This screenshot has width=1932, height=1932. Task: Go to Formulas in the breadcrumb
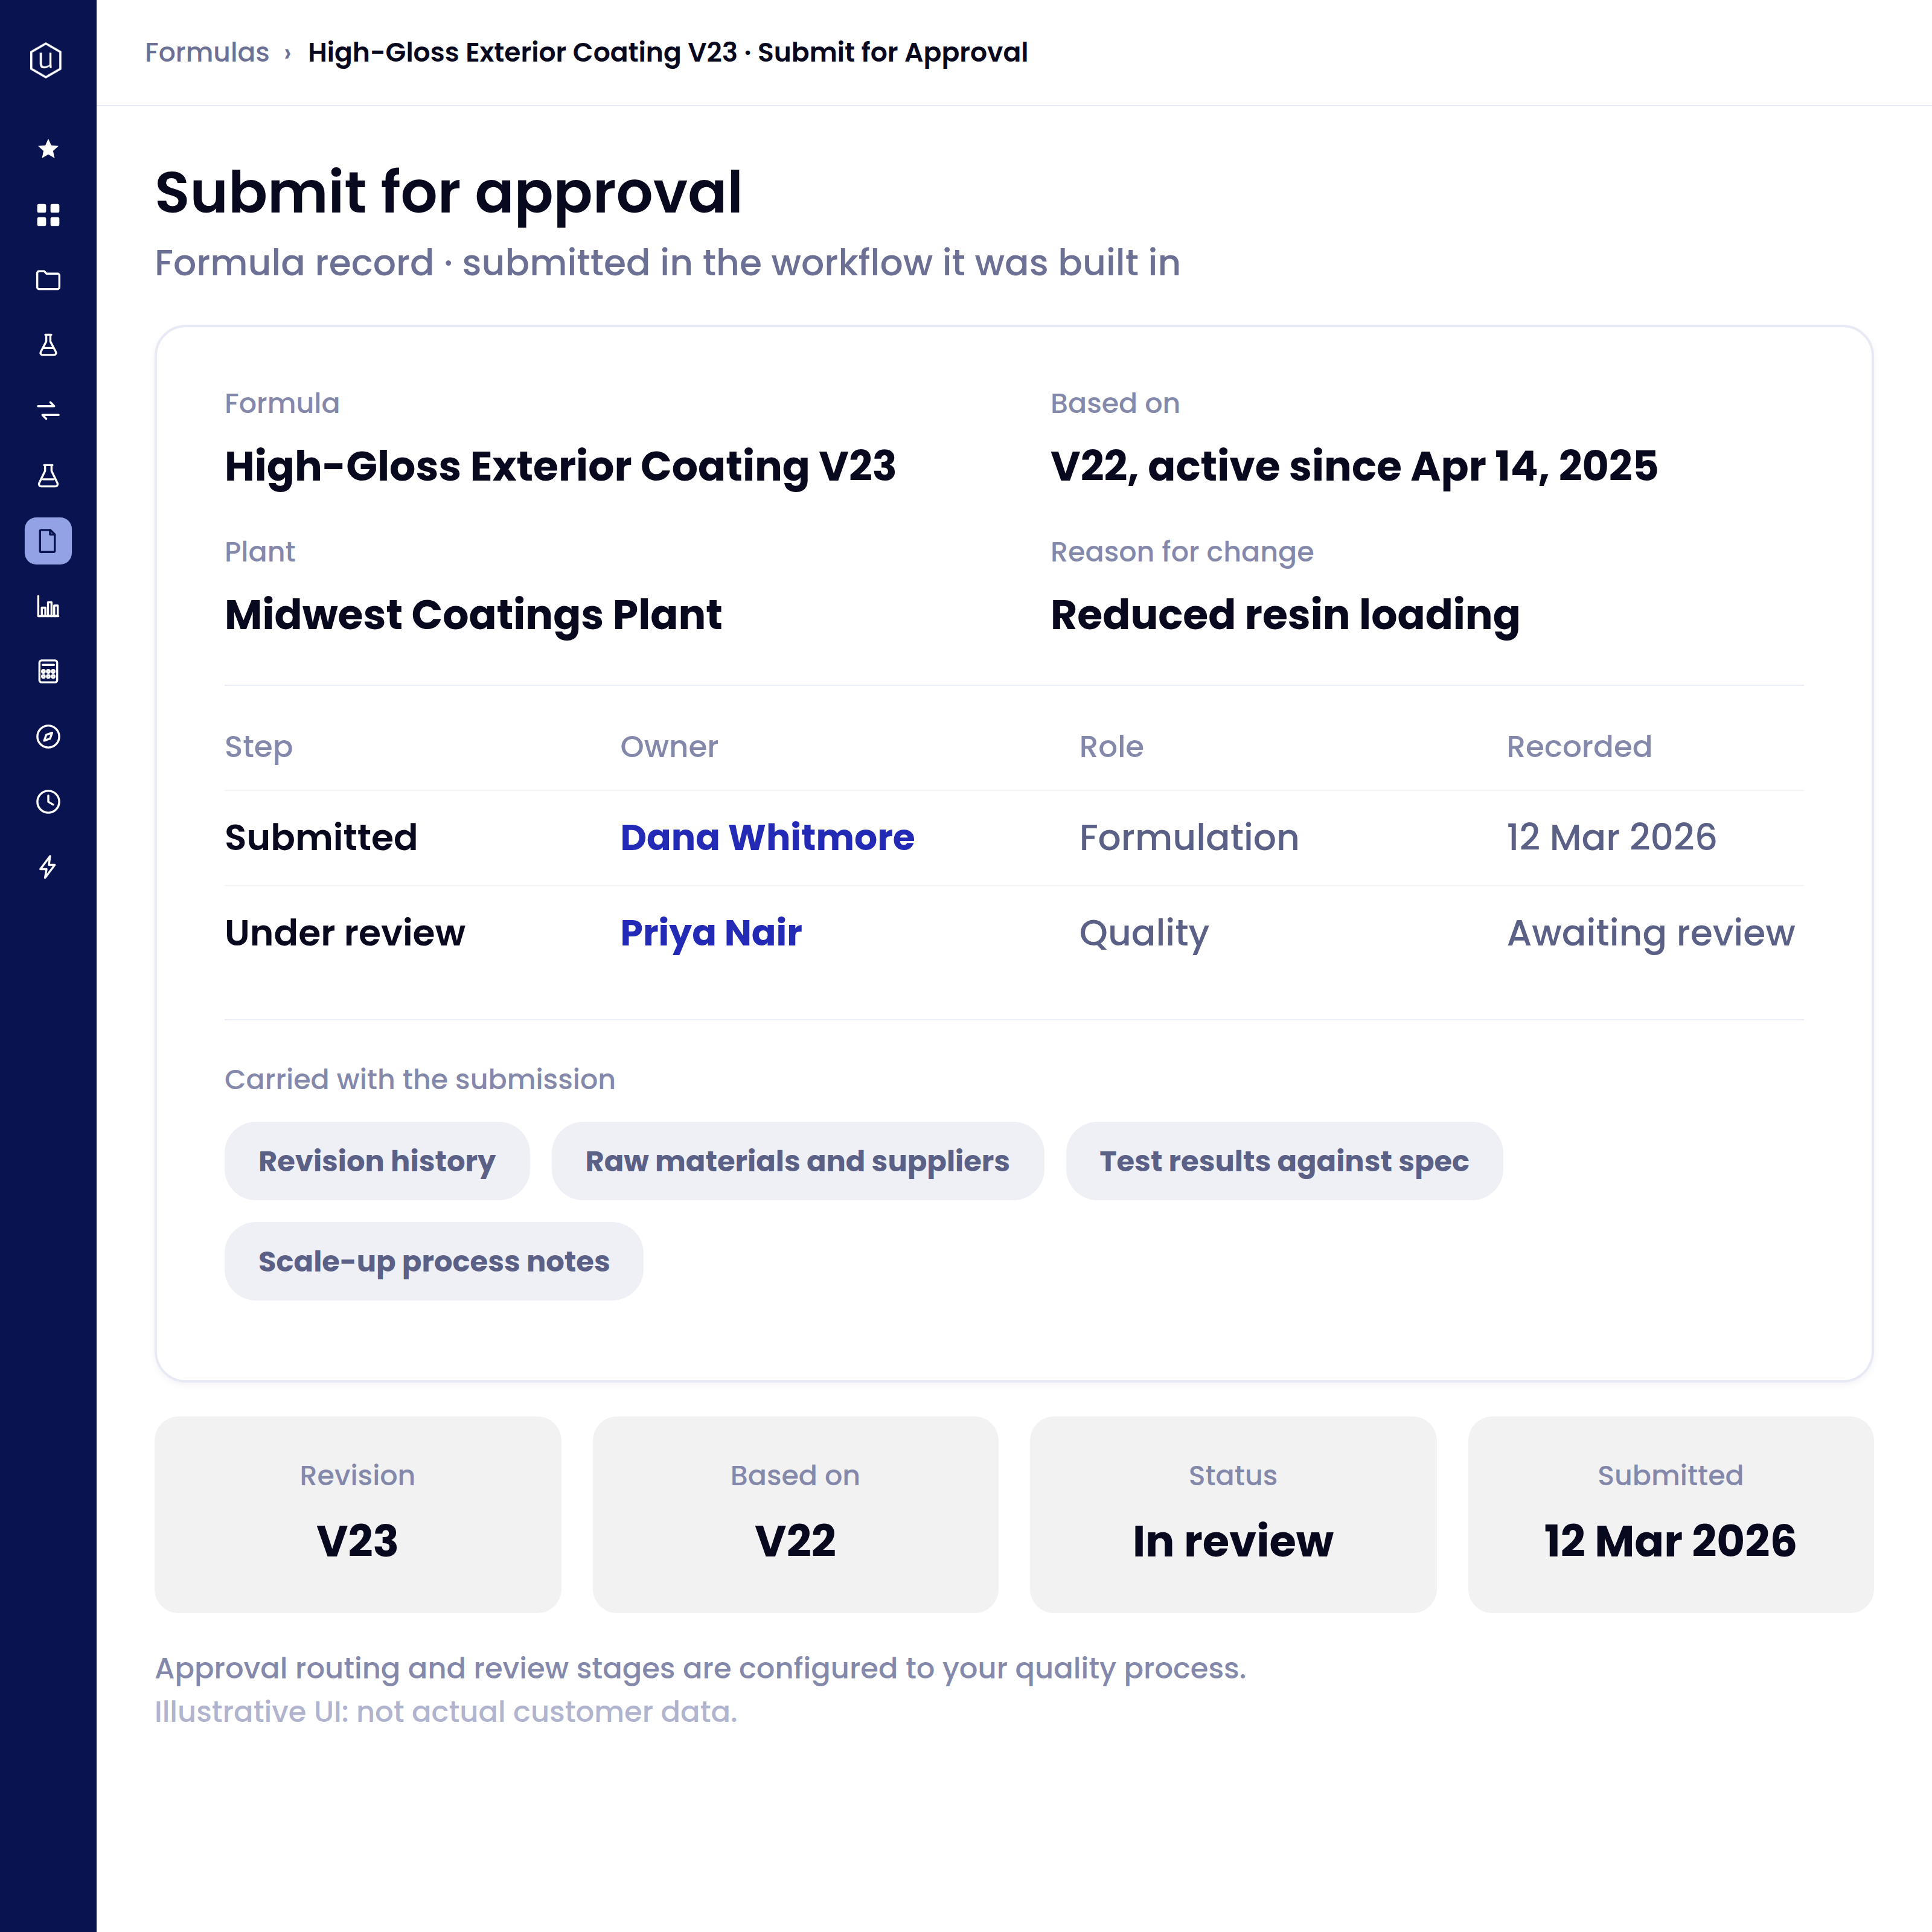(x=207, y=52)
